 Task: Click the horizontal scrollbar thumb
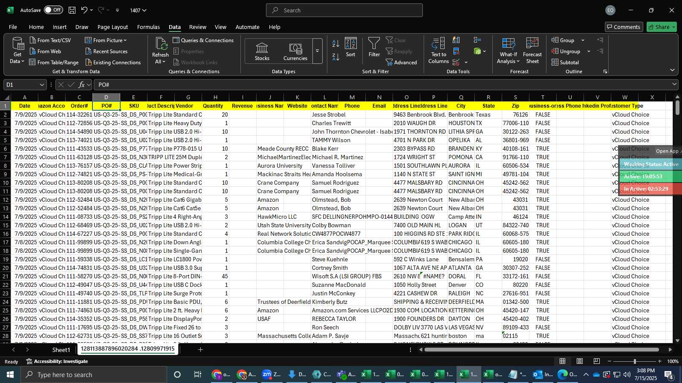(542, 350)
